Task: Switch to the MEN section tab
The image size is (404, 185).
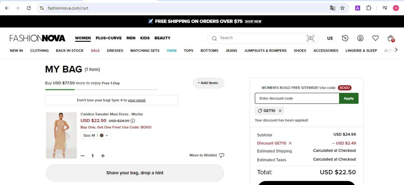Action: point(131,38)
